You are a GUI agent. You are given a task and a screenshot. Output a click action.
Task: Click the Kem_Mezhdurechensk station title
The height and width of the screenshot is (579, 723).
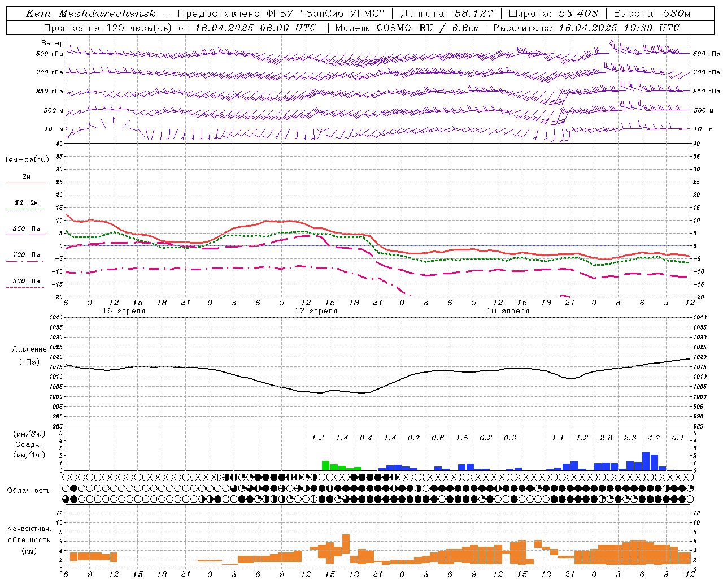coord(90,14)
